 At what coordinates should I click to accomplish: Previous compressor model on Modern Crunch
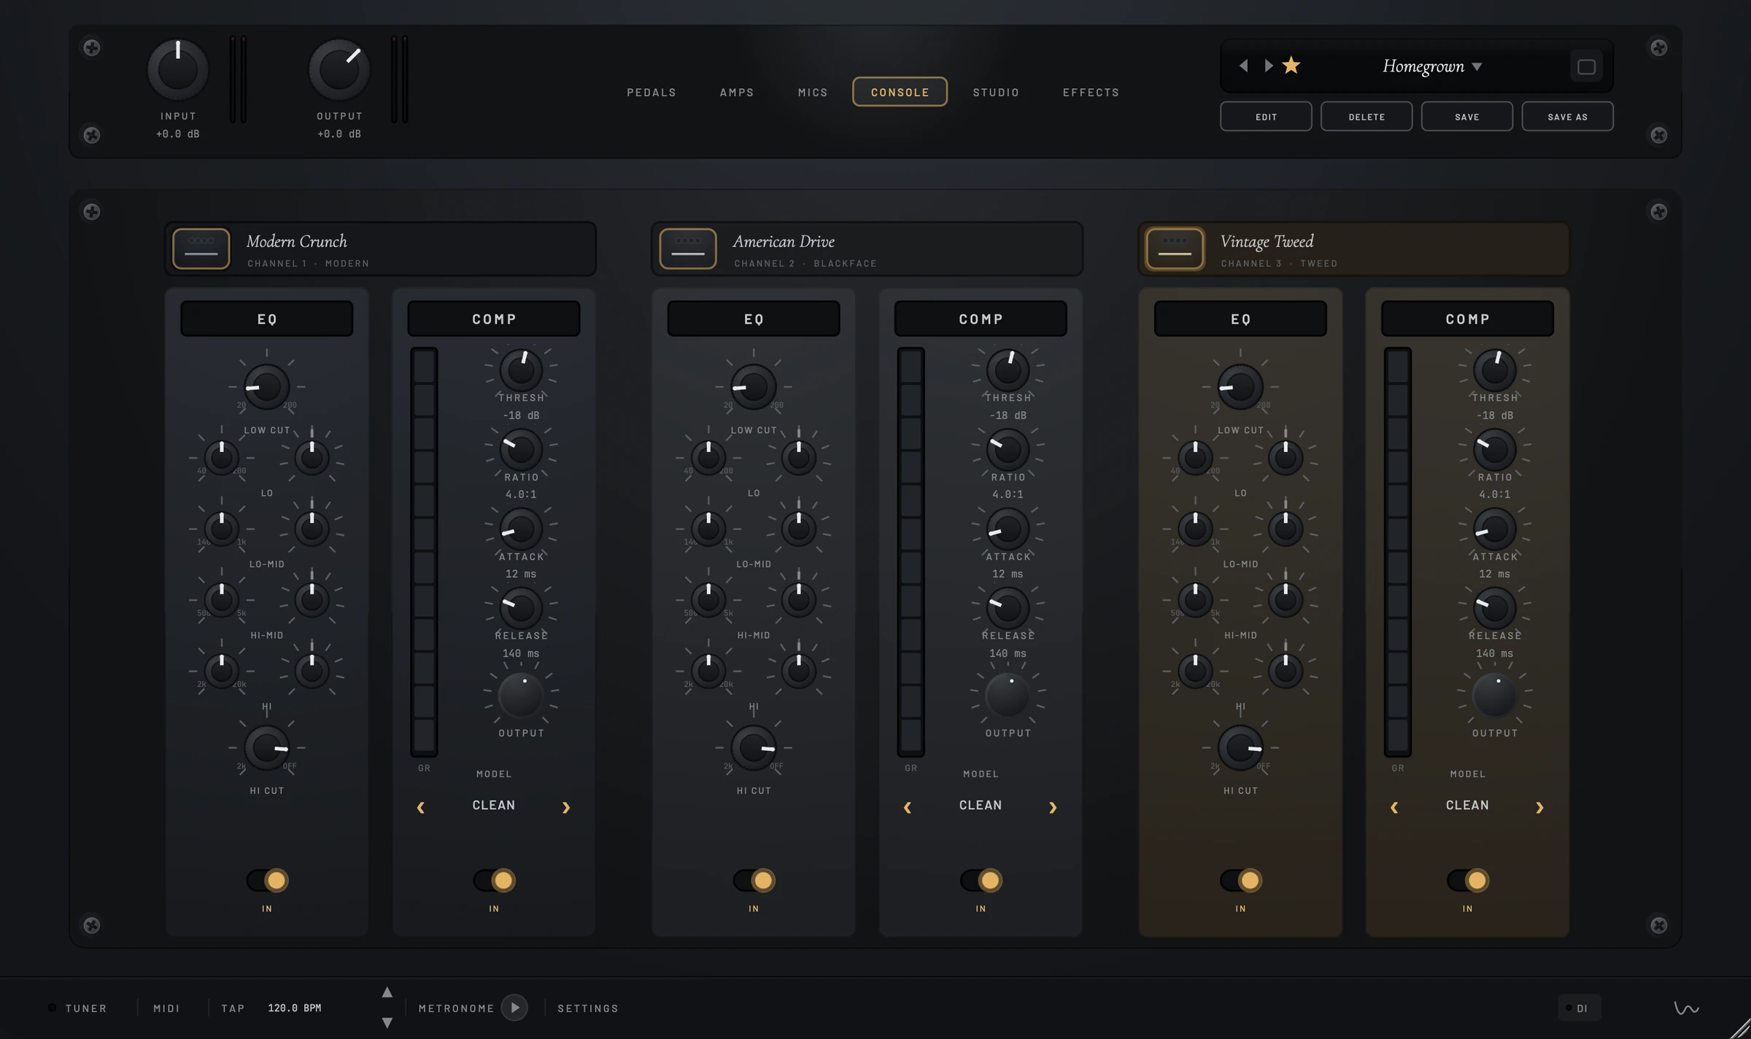(421, 807)
